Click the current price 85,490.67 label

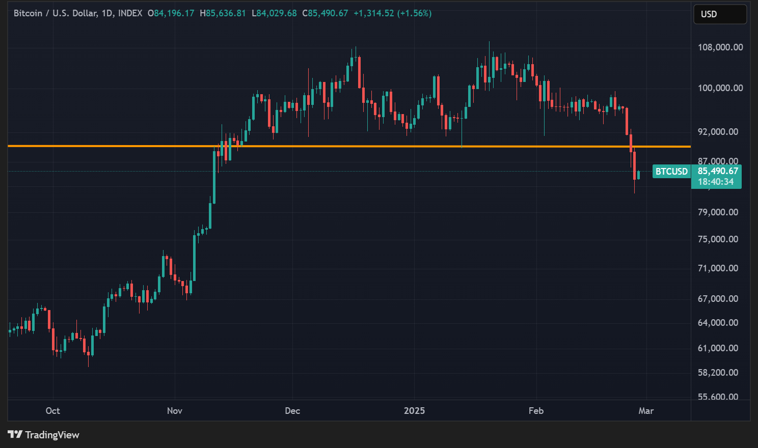[717, 172]
